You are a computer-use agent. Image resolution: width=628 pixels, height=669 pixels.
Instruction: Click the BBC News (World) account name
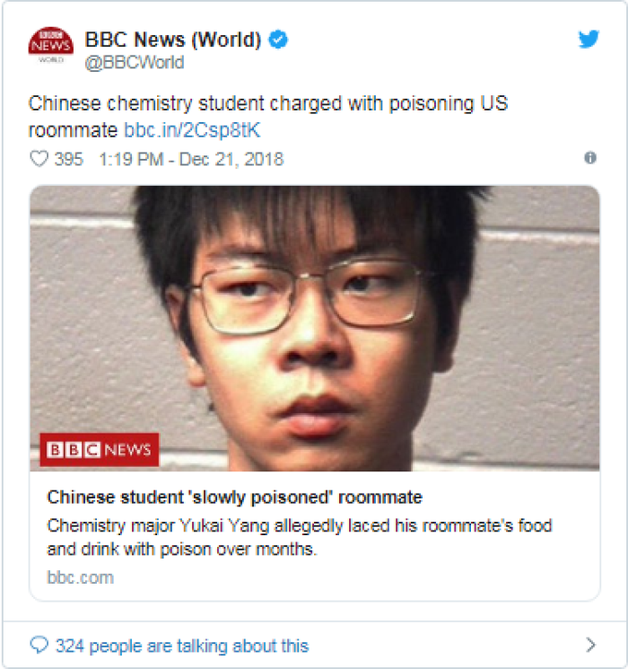(x=172, y=40)
